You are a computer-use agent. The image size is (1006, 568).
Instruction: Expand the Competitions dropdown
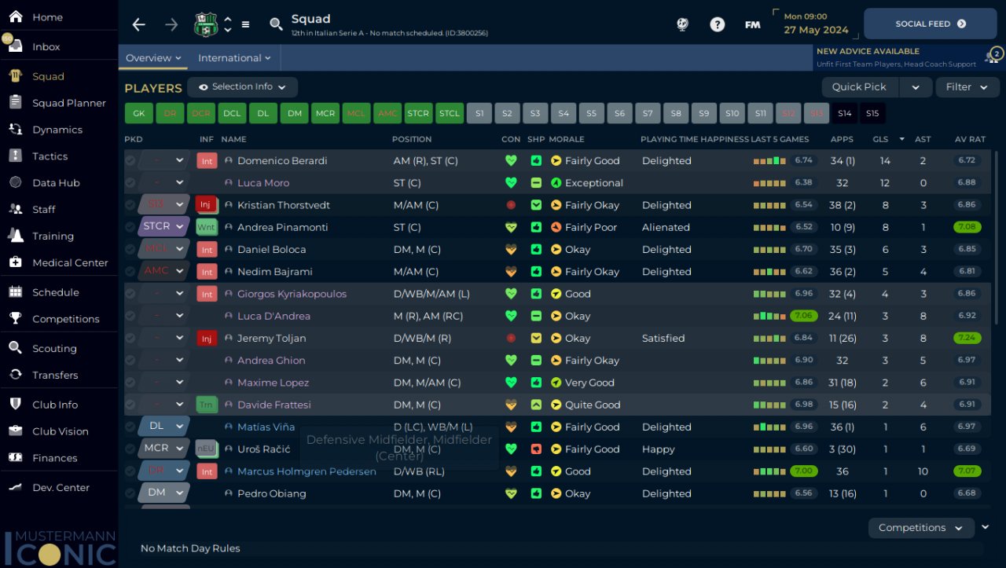pos(920,528)
